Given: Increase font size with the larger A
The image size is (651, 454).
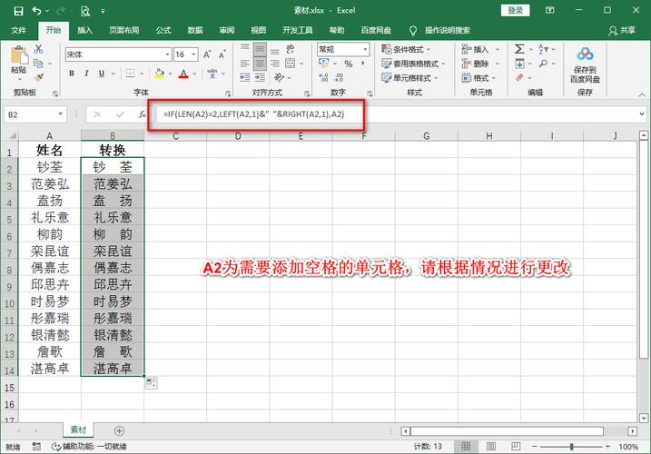Looking at the screenshot, I should coord(207,54).
